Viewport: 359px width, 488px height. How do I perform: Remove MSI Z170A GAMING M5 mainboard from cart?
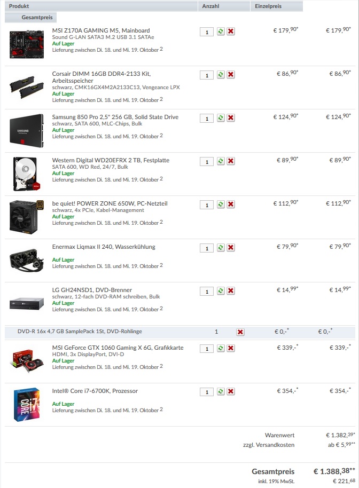(231, 32)
